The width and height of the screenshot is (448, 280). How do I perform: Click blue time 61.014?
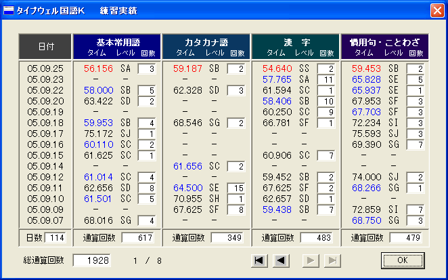coord(98,177)
